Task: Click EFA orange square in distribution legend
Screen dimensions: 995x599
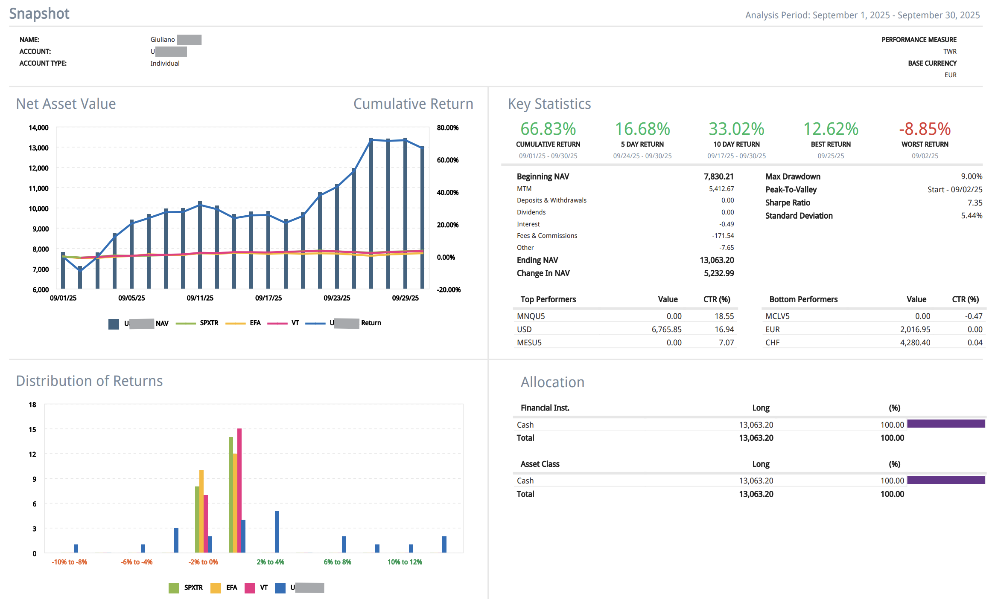Action: [x=216, y=588]
